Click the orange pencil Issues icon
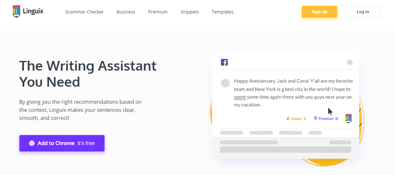The image size is (395, 175). [288, 119]
